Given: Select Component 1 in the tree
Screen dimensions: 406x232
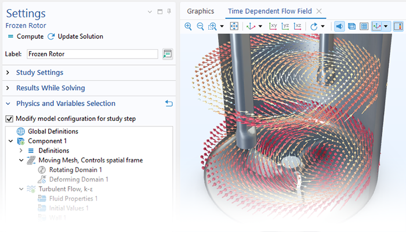Looking at the screenshot, I should (47, 141).
